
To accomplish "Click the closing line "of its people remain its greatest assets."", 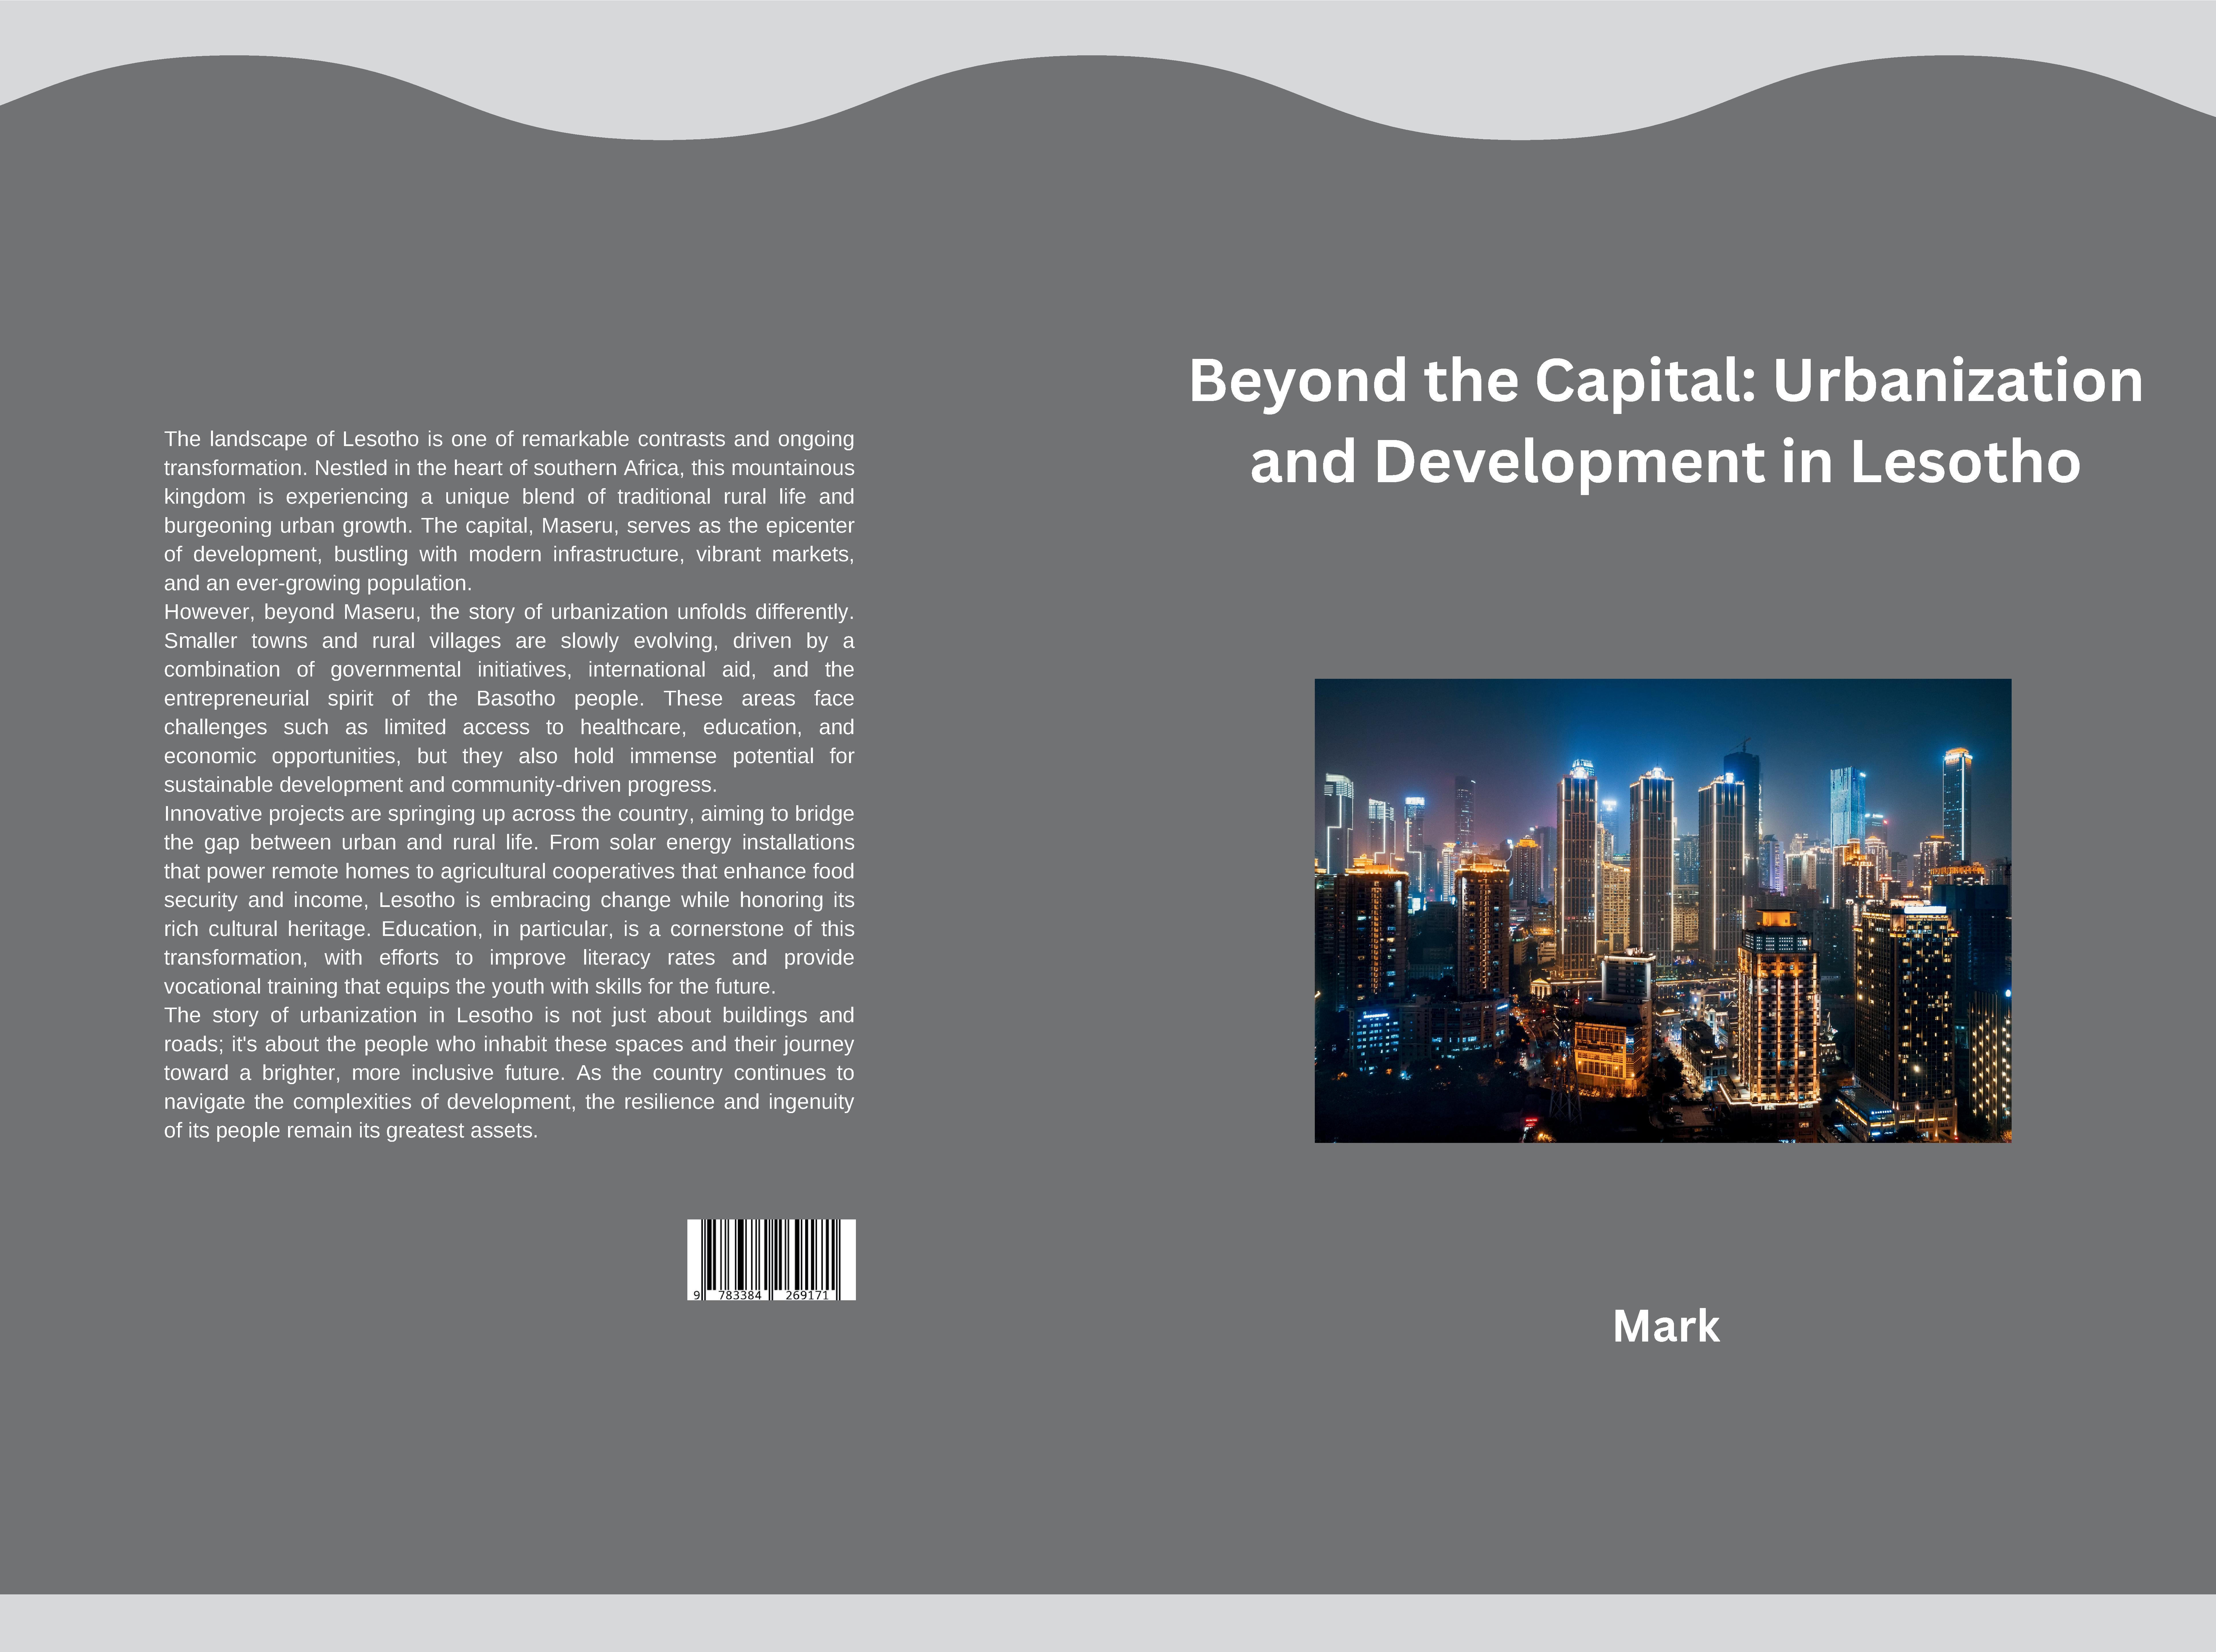I will [x=351, y=1131].
